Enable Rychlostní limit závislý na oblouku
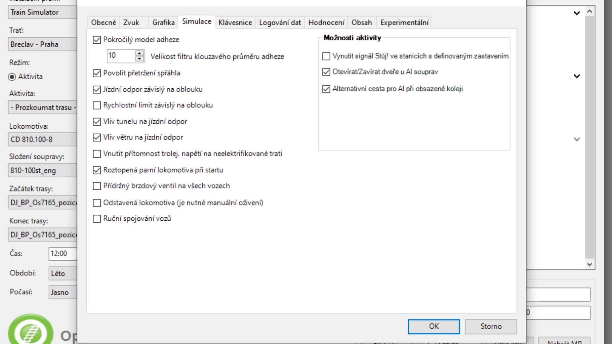Viewport: 612px width, 344px height. coord(97,105)
